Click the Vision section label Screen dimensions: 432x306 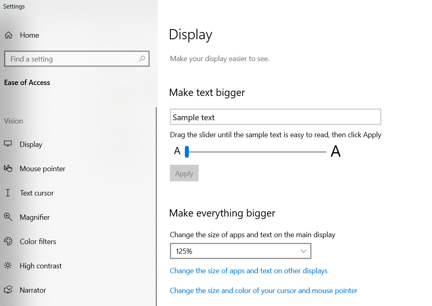tap(13, 121)
